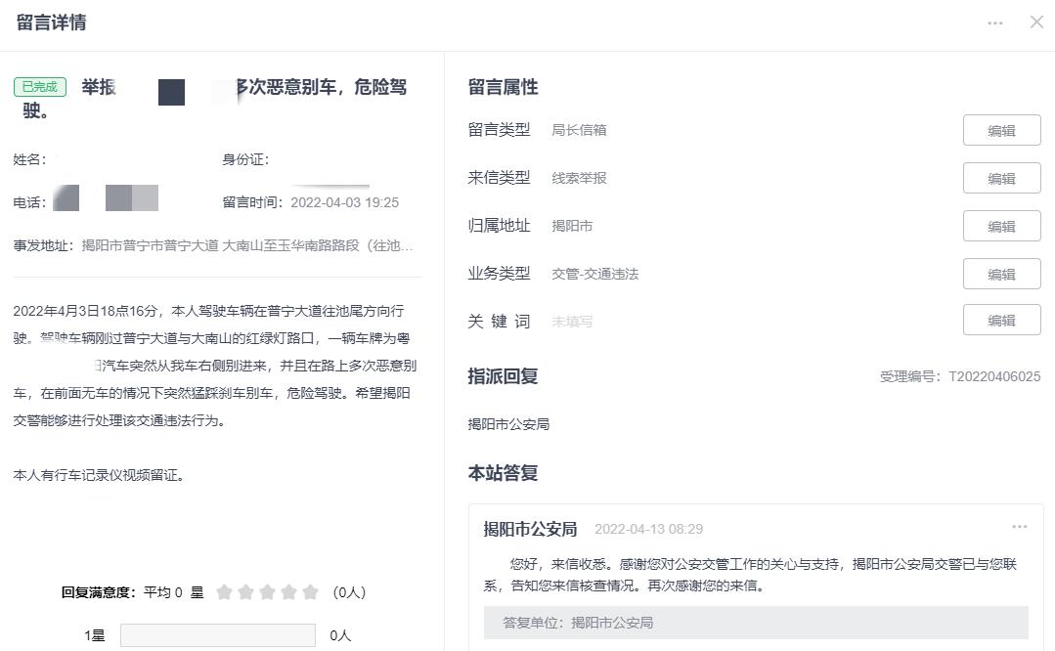Click the 1星 rating distribution bar
Image resolution: width=1055 pixels, height=651 pixels.
tap(217, 634)
